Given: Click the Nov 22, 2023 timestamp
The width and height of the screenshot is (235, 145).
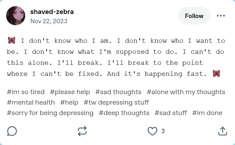Looking at the screenshot, I should point(49,21).
